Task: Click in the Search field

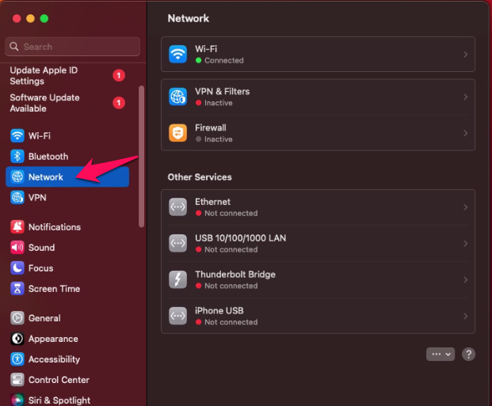Action: click(72, 47)
